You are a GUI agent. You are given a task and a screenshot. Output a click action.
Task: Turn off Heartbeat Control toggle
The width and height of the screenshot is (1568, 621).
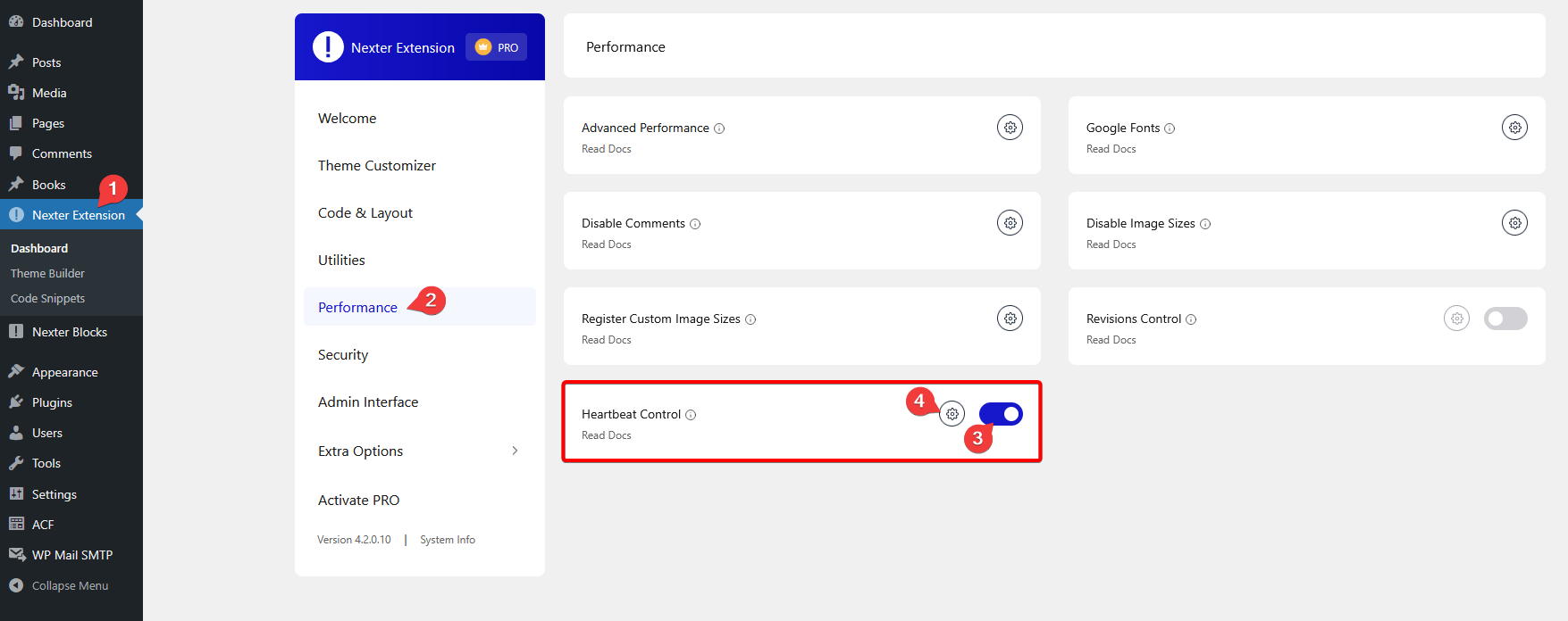(1001, 414)
